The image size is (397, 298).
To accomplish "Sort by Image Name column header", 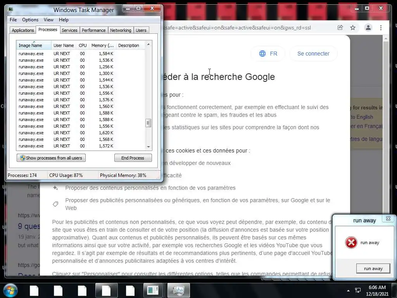I will pyautogui.click(x=34, y=45).
